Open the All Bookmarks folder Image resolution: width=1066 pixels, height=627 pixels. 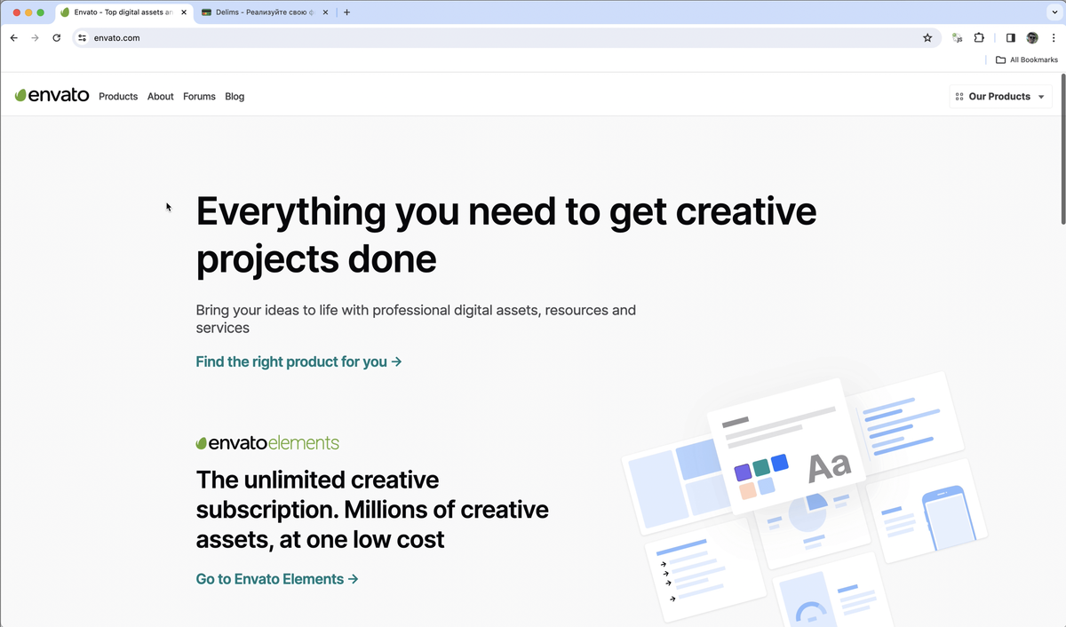coord(1026,60)
